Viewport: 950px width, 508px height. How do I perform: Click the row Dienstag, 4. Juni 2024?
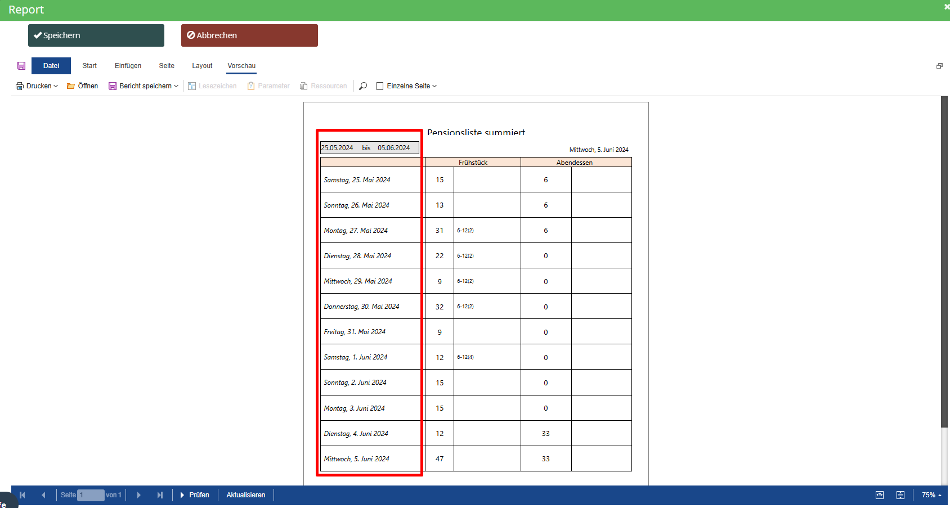[x=476, y=434]
